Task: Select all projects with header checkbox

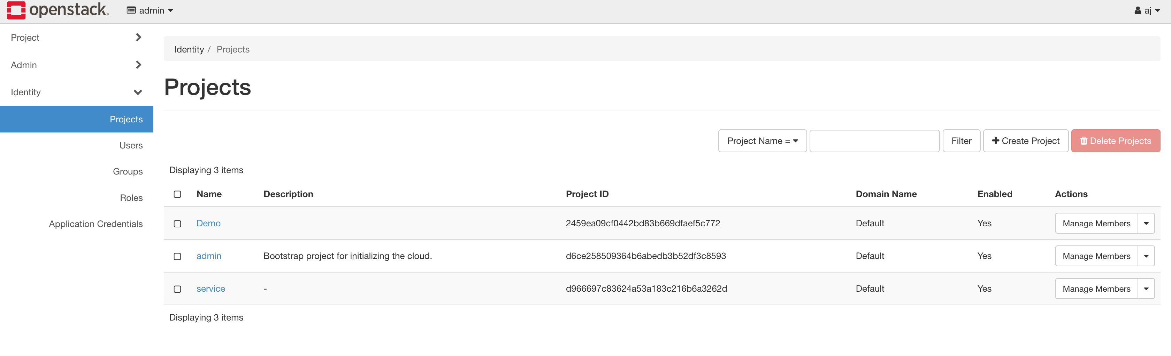Action: click(177, 194)
